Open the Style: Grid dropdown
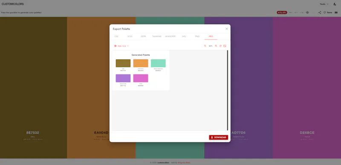 tap(121, 46)
